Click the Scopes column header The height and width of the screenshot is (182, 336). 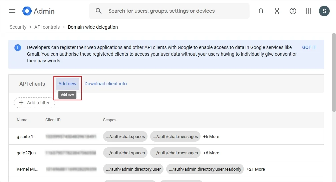[x=110, y=120]
